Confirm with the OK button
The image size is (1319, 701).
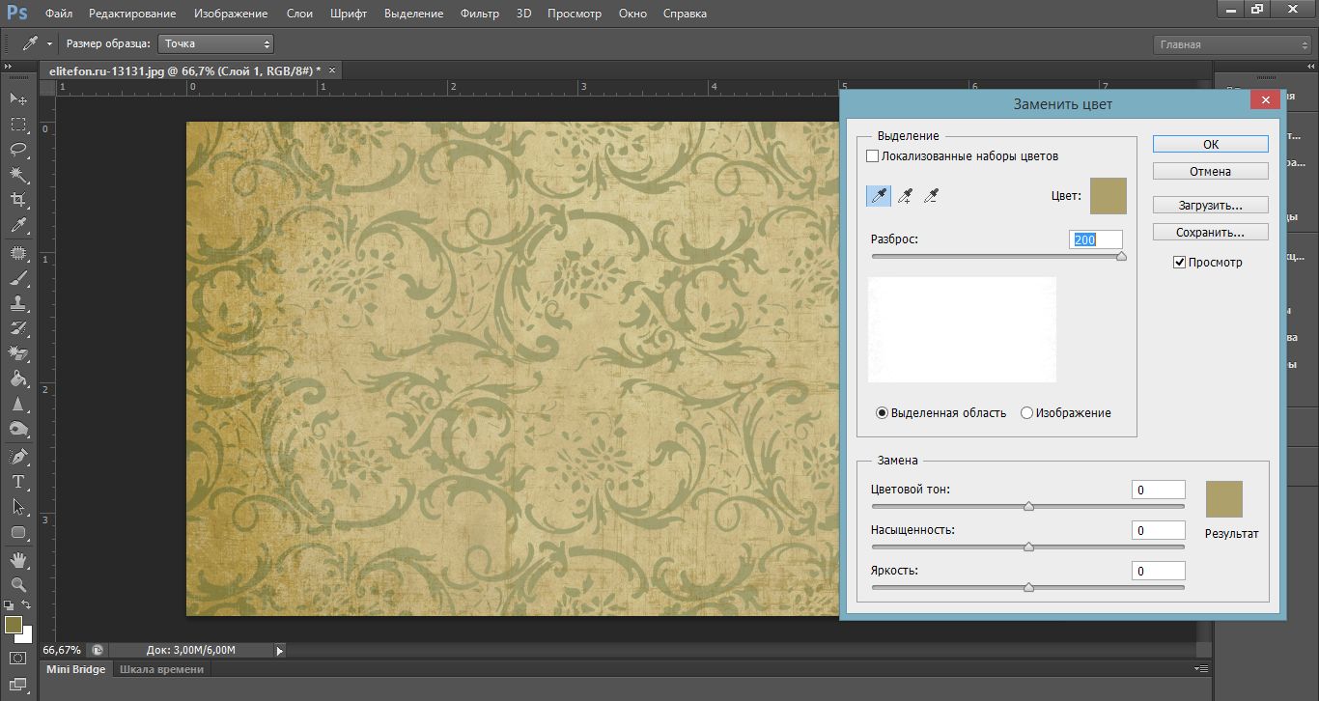[1211, 144]
